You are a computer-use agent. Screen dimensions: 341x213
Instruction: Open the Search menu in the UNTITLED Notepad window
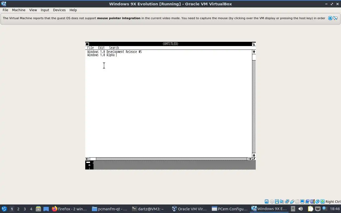tap(114, 48)
